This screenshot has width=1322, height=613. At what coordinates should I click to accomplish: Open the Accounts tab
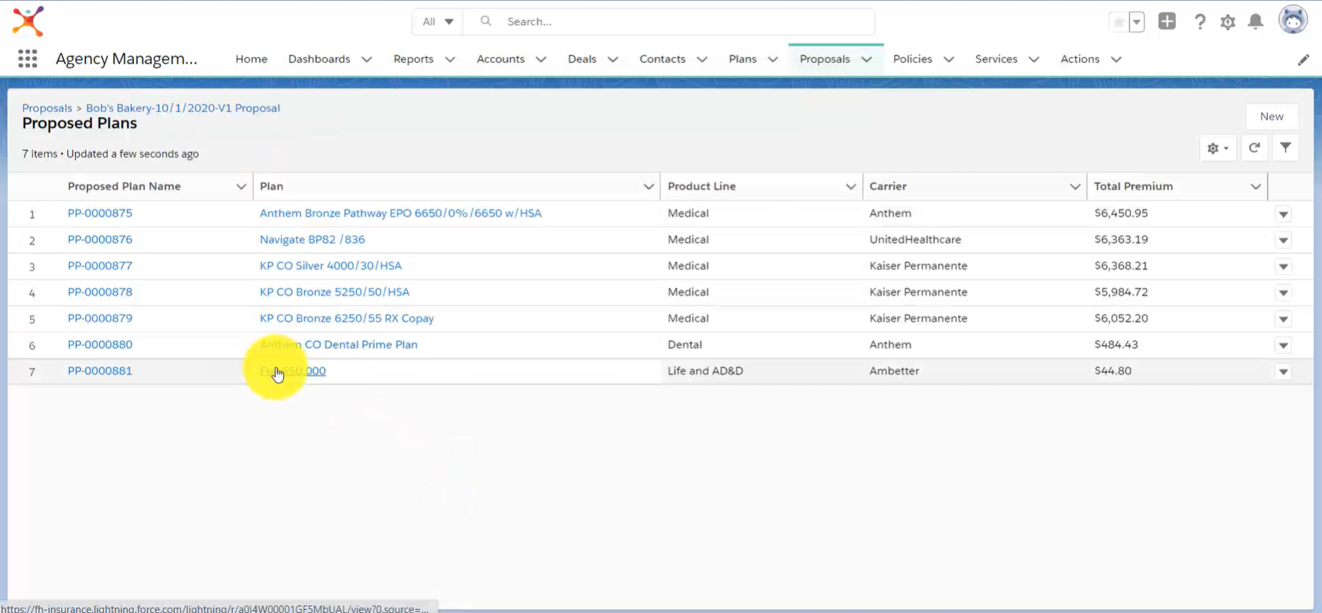[x=501, y=59]
